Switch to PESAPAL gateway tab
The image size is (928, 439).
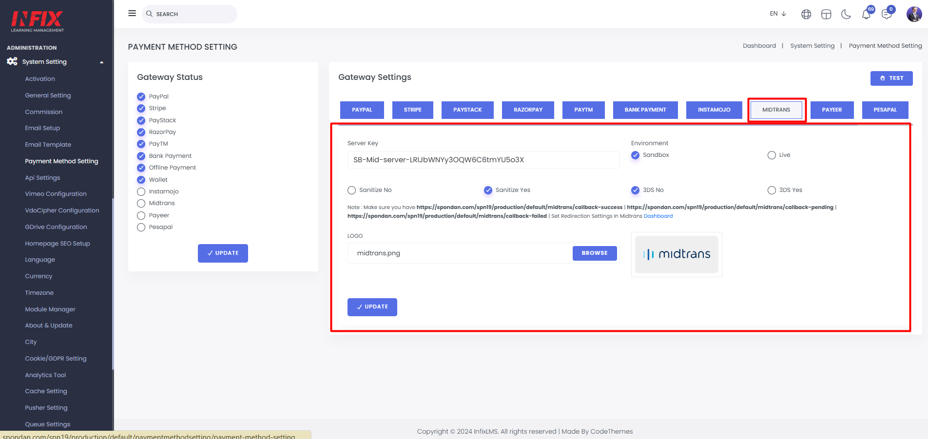[x=885, y=110]
